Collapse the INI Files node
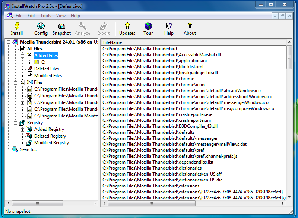Screen dimensions: 298x218 16,82
